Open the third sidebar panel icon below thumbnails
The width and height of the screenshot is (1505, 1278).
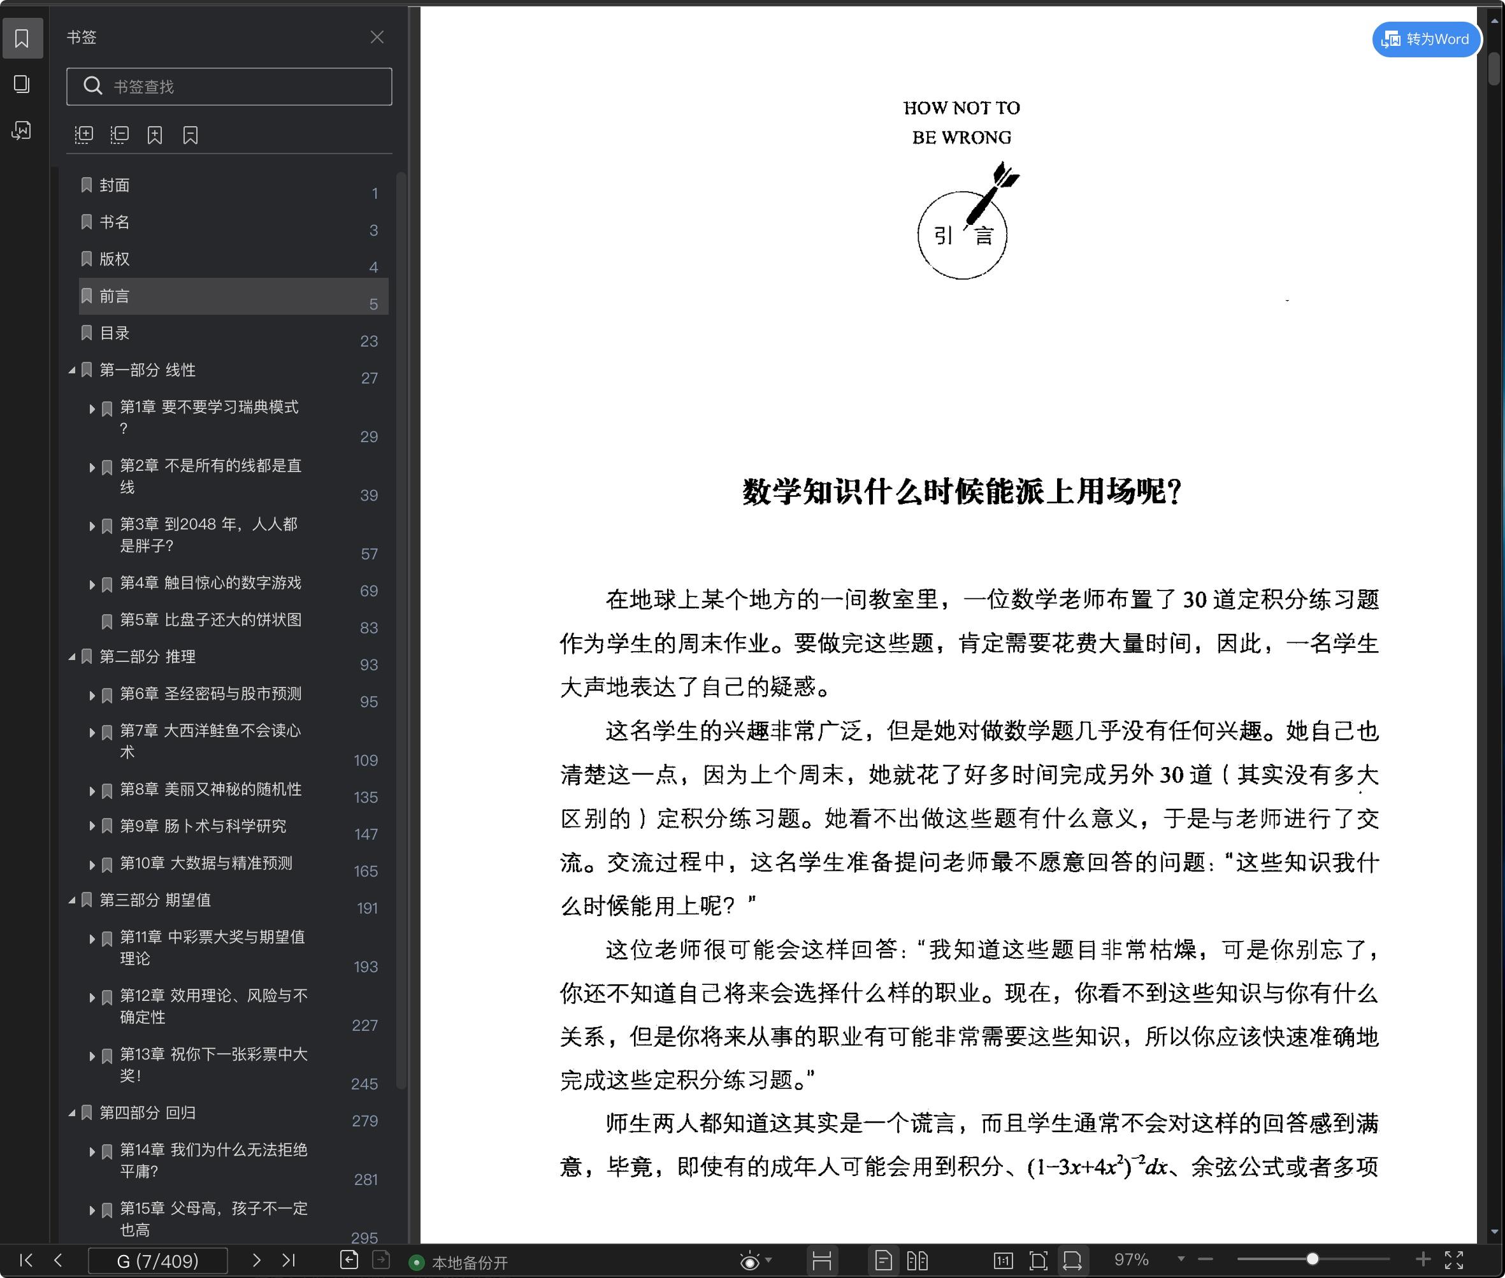point(22,131)
